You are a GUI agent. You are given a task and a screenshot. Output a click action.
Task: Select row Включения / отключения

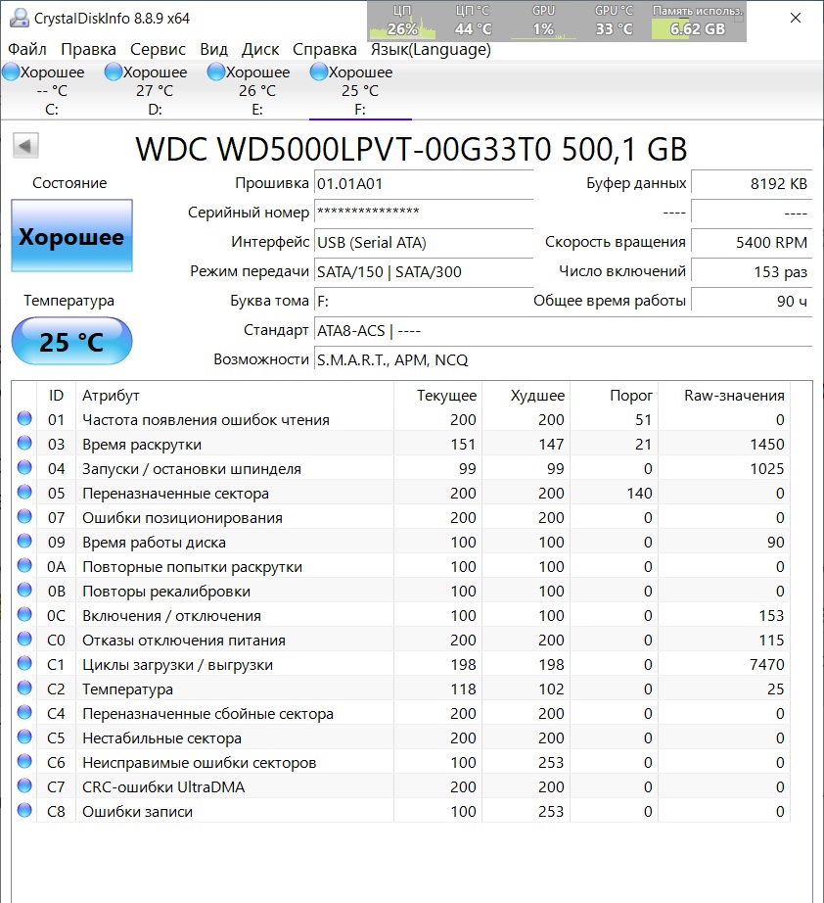401,616
